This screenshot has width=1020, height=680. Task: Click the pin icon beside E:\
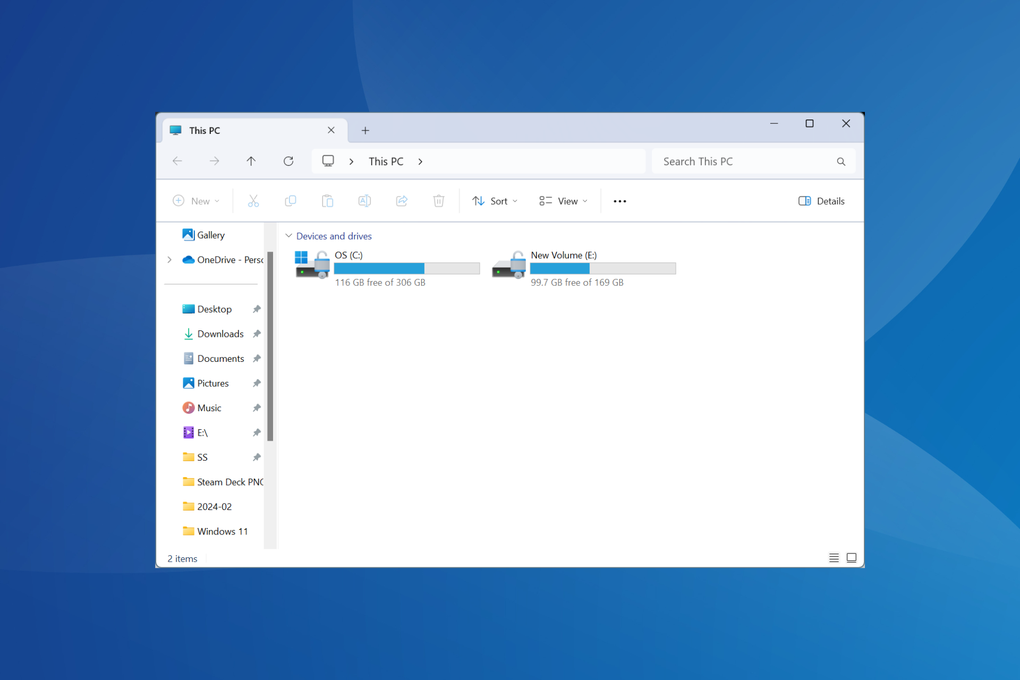257,432
